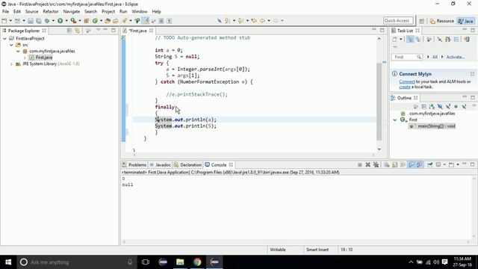Open New Task dropdown arrow in Task List

click(401, 39)
